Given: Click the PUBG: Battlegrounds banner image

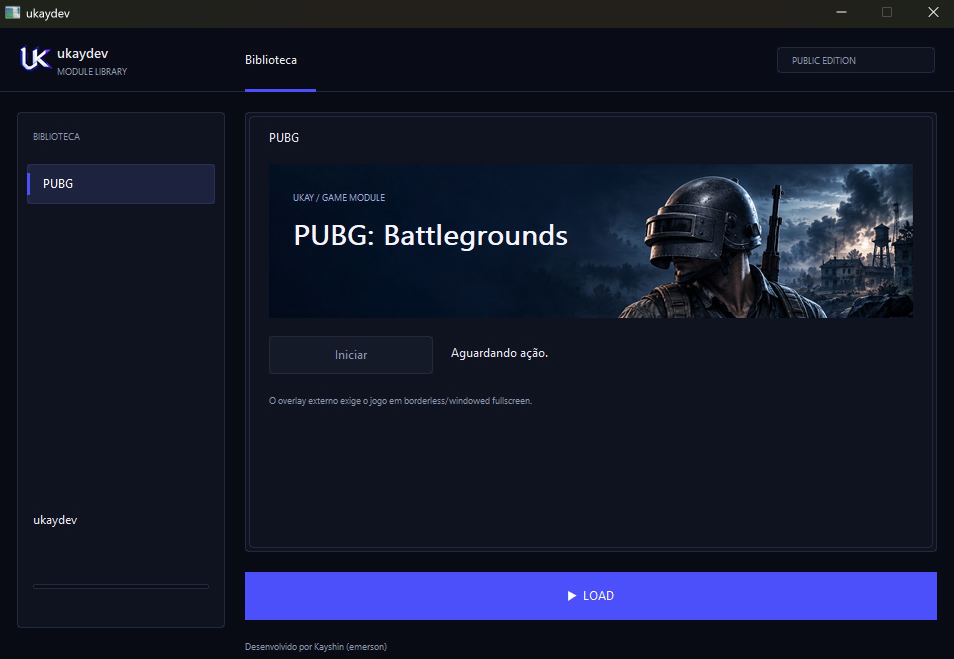Looking at the screenshot, I should pos(590,240).
